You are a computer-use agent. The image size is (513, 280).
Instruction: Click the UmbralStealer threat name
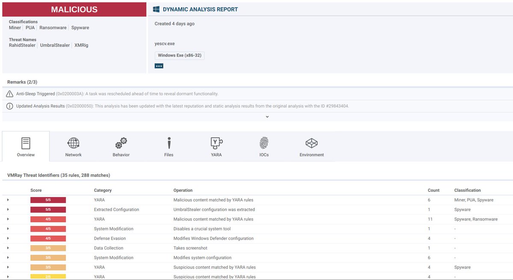[55, 45]
